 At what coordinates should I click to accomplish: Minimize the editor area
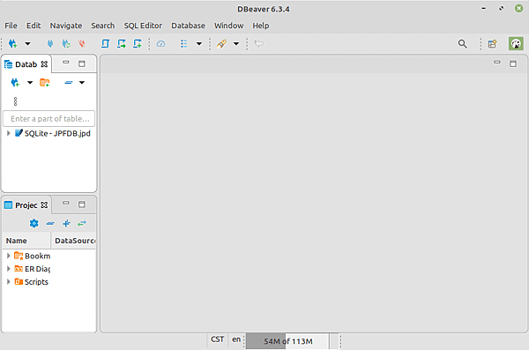[x=497, y=62]
